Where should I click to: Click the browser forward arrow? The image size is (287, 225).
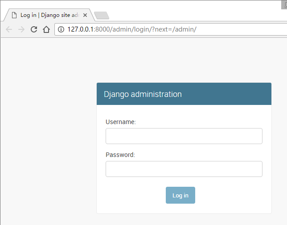point(21,29)
